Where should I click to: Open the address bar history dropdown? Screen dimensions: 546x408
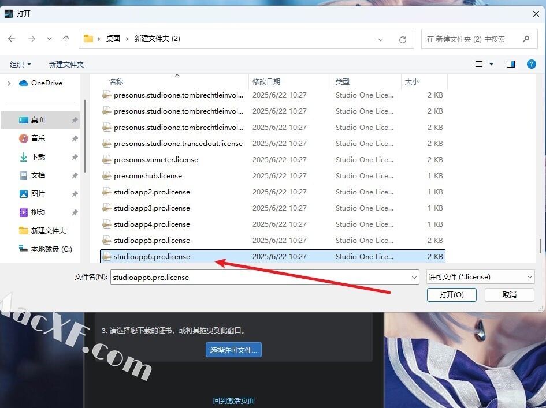pos(381,39)
